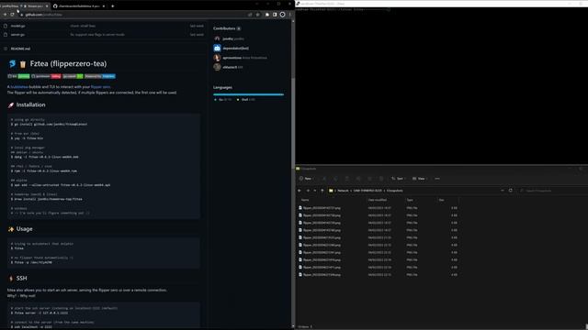Viewport: 588px width, 330px height.
Task: Open the dependabot[bot] profile link
Action: [x=235, y=49]
